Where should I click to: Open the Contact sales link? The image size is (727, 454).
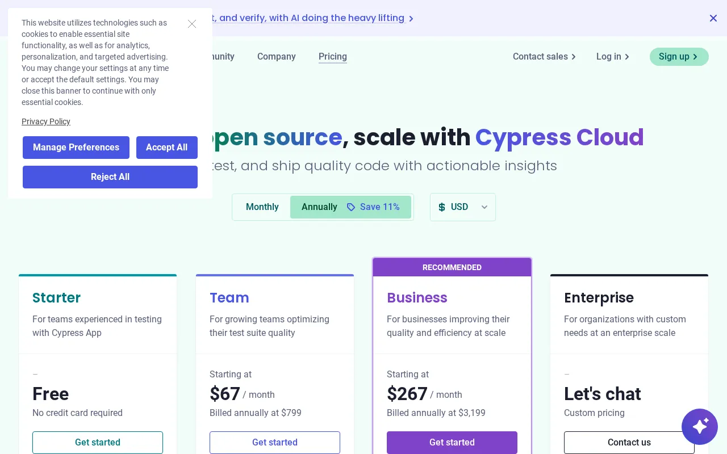pyautogui.click(x=544, y=57)
